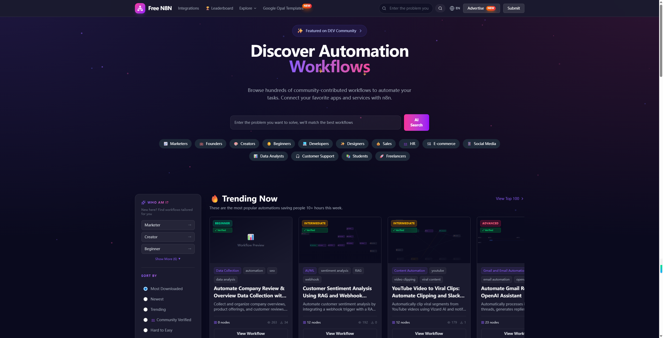Screen dimensions: 663x338
Task: Click the Advertise button
Action: pos(481,8)
